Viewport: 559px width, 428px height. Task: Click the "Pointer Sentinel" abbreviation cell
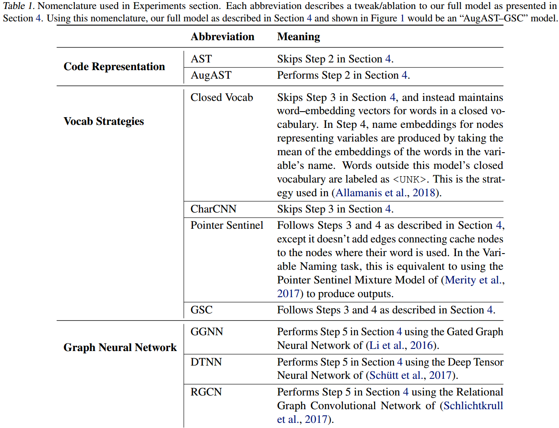tap(227, 225)
